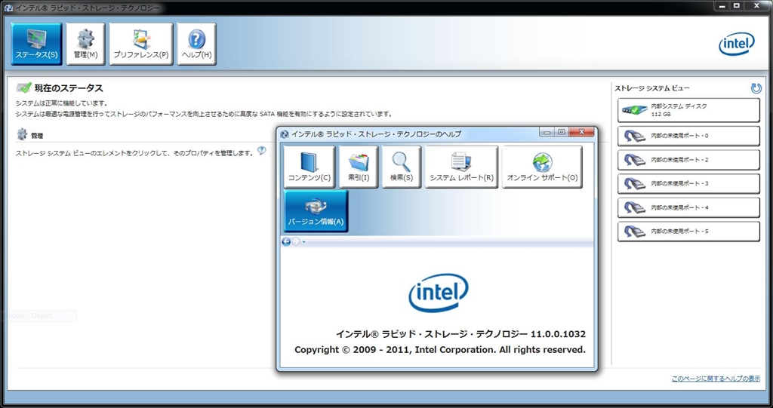Viewport: 773px width, 408px height.
Task: Open コンテンツ(C) in help window
Action: pos(309,167)
